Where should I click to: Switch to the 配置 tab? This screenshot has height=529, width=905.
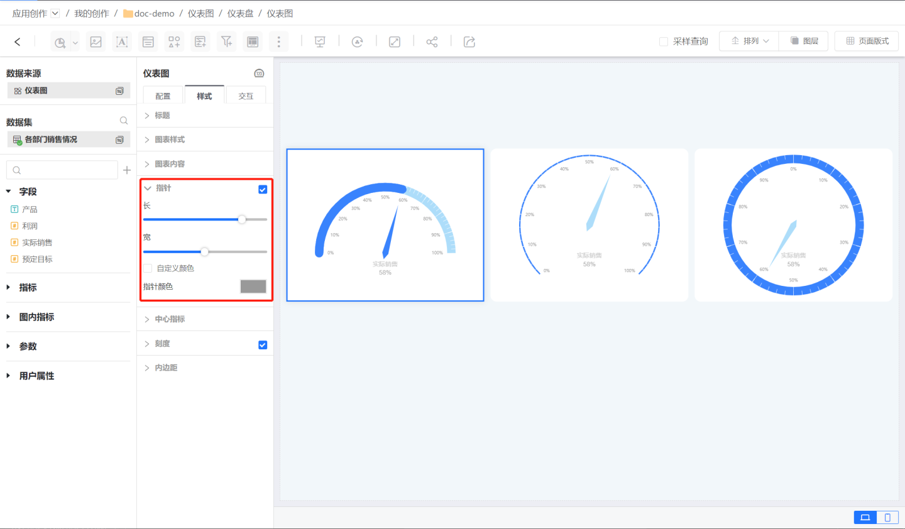click(x=163, y=96)
